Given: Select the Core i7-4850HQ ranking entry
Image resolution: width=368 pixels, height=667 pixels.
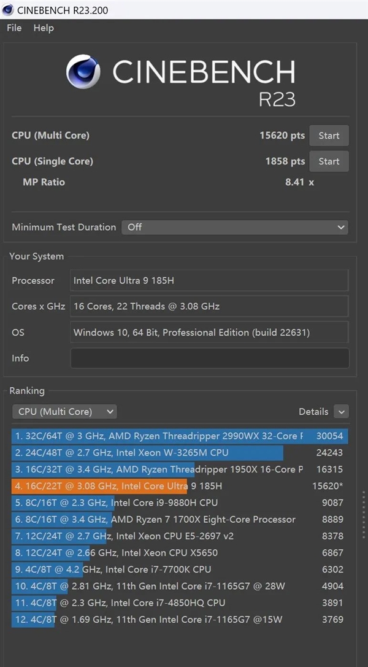Looking at the screenshot, I should (x=121, y=603).
